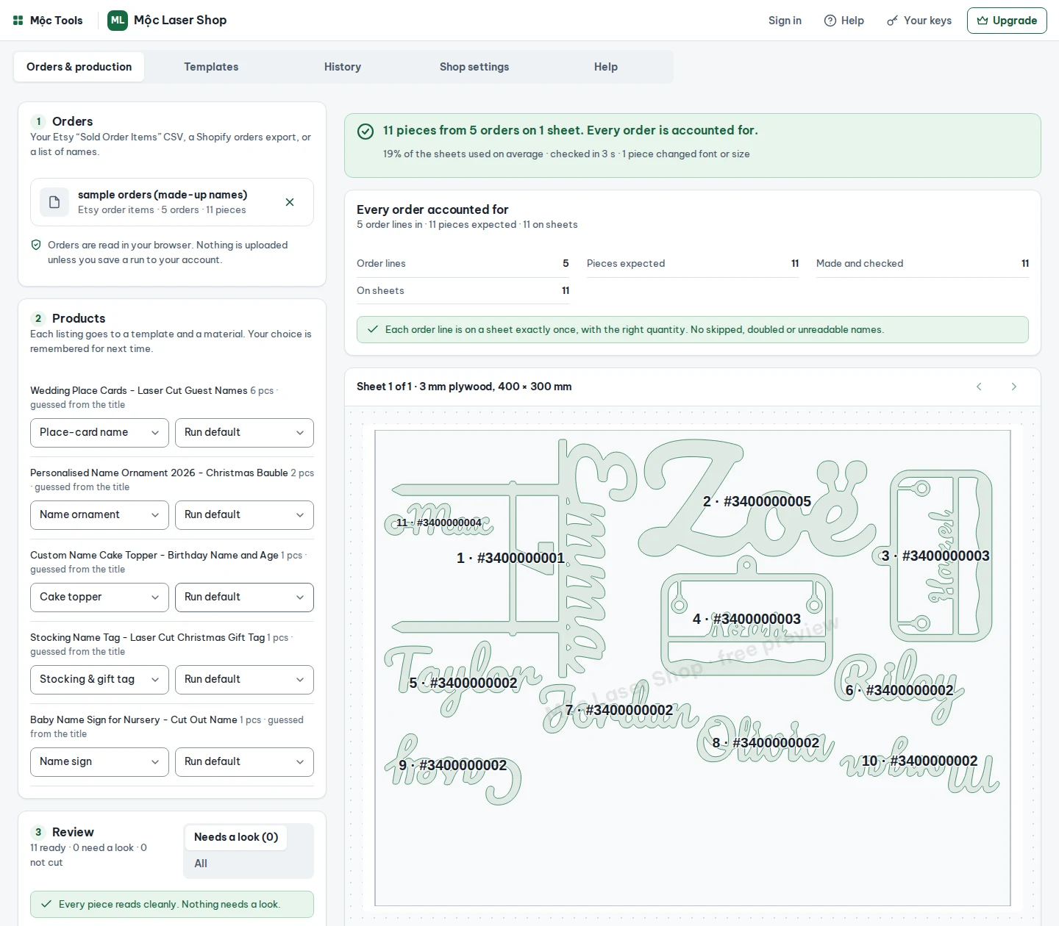Click the Every order accounted for heading
The height and width of the screenshot is (926, 1059).
click(432, 209)
